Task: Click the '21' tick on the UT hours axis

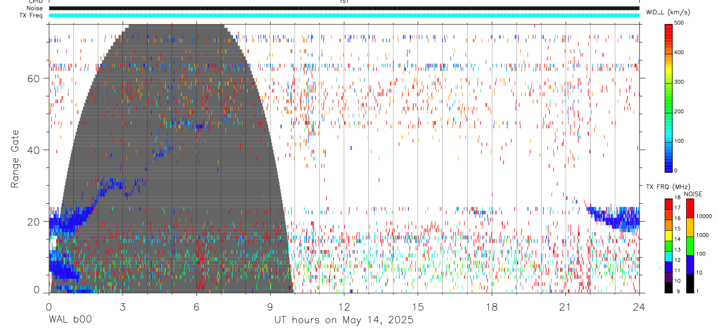Action: click(566, 307)
